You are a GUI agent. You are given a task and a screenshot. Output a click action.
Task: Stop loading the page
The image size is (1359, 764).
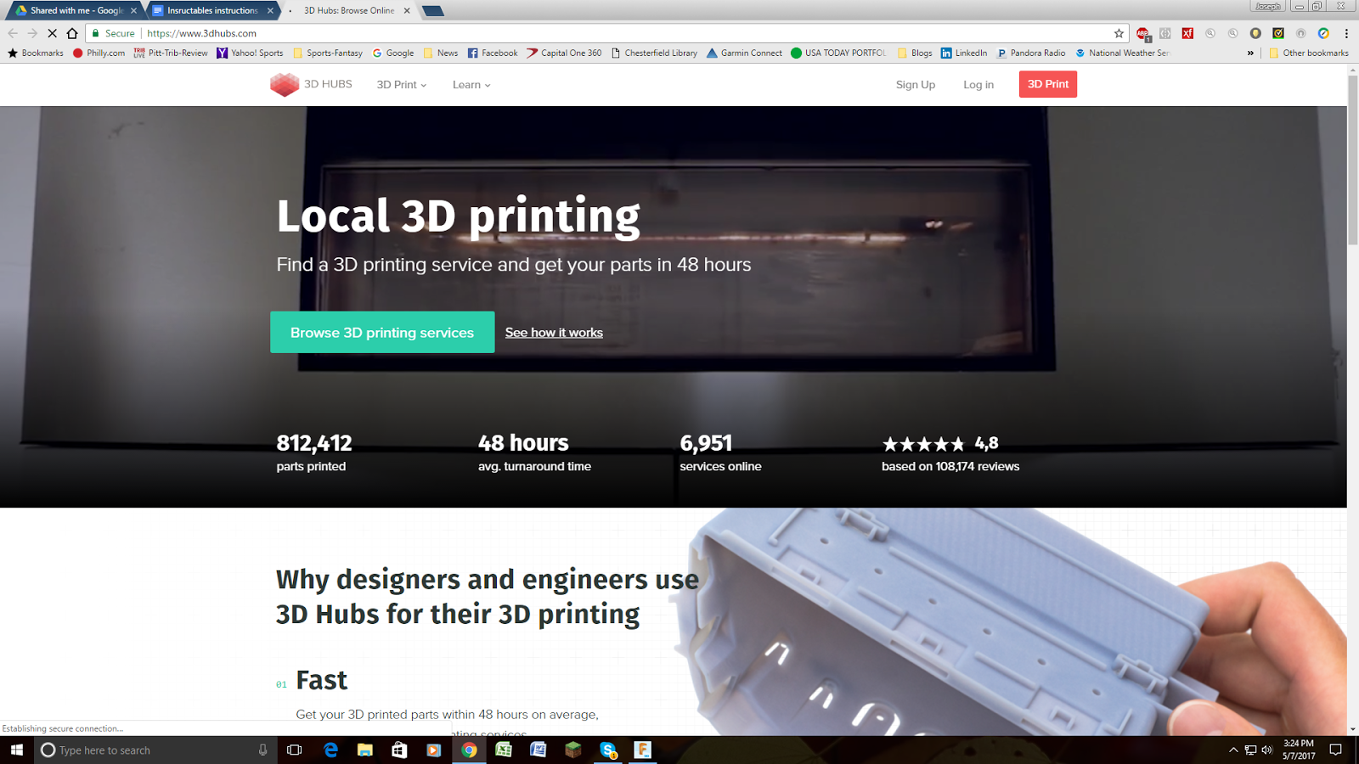52,33
